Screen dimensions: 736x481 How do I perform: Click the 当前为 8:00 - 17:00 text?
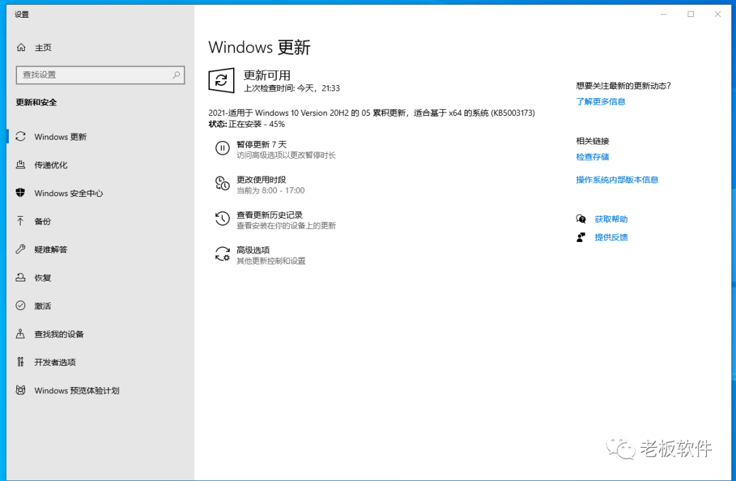click(271, 191)
